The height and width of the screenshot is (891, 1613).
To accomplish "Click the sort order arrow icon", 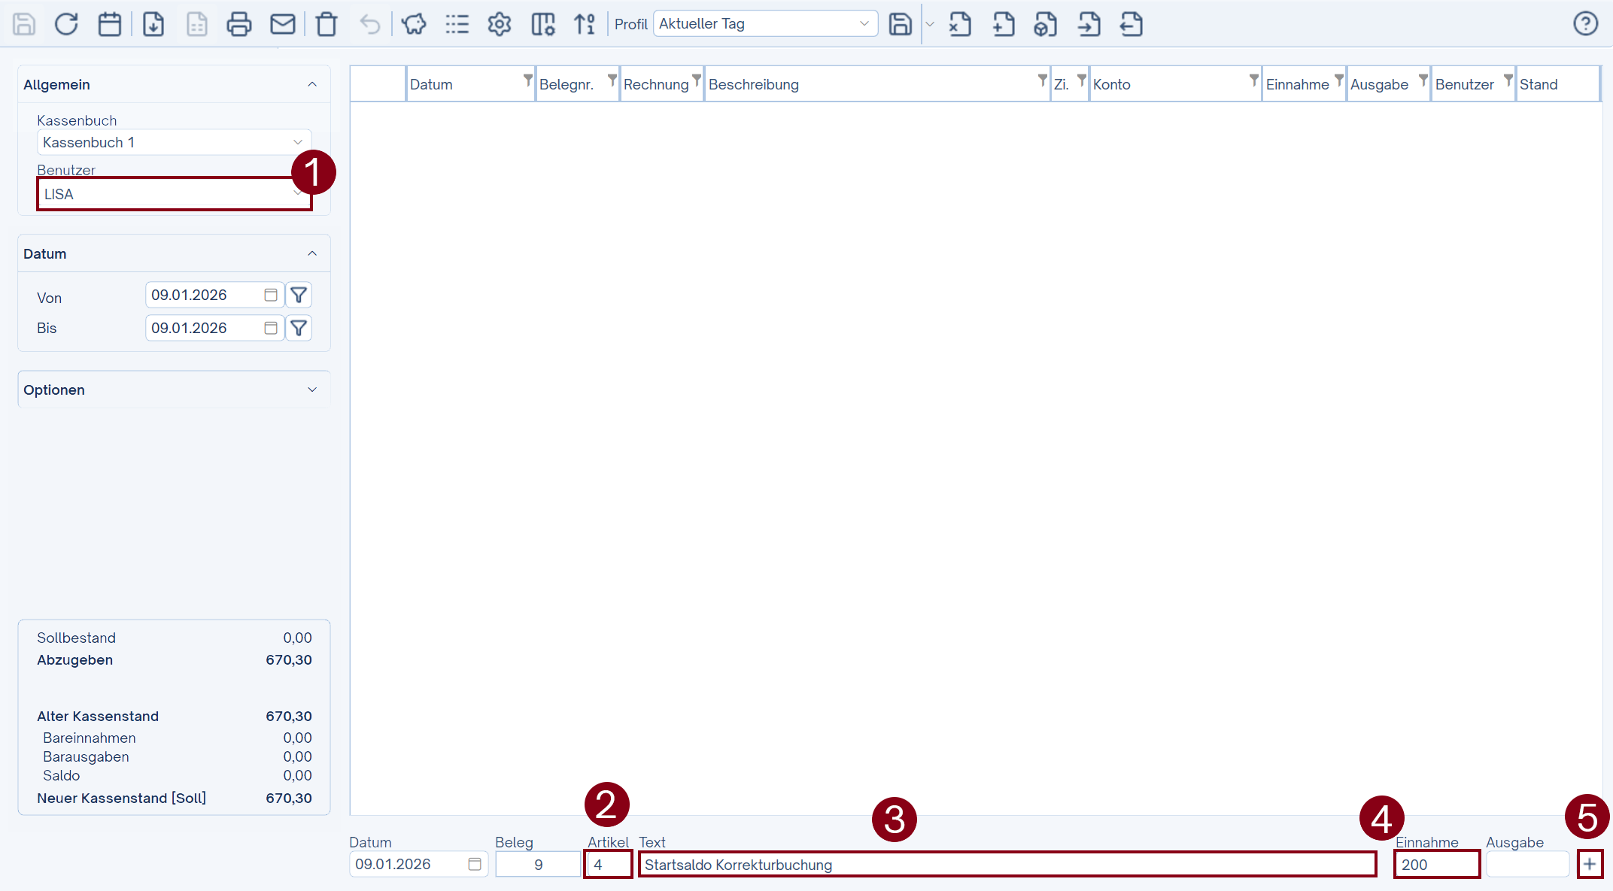I will (x=585, y=24).
